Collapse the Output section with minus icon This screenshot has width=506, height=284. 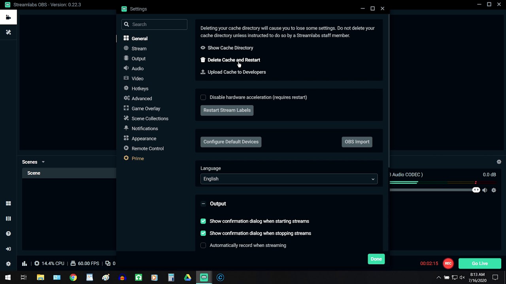click(x=203, y=204)
